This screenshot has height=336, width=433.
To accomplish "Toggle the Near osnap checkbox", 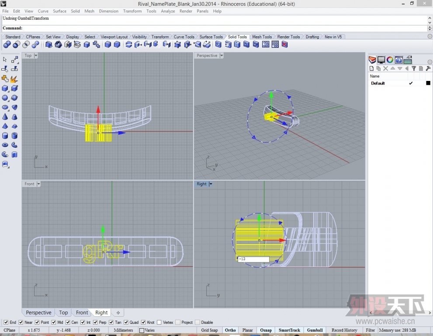I will [x=21, y=322].
